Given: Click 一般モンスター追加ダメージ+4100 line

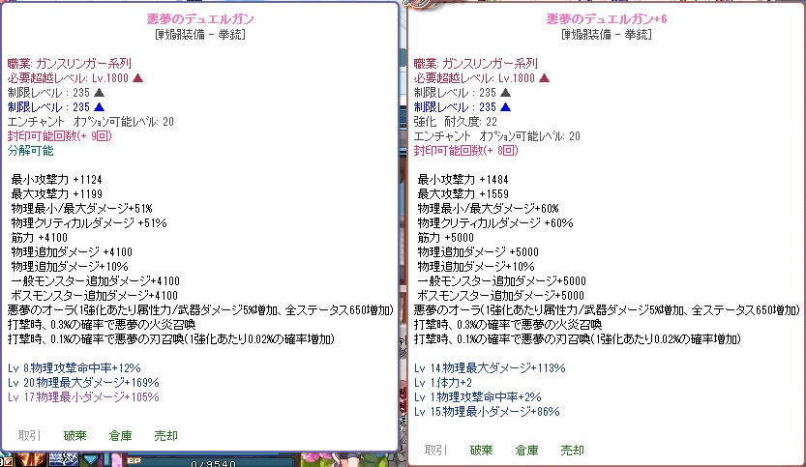Looking at the screenshot, I should (95, 281).
